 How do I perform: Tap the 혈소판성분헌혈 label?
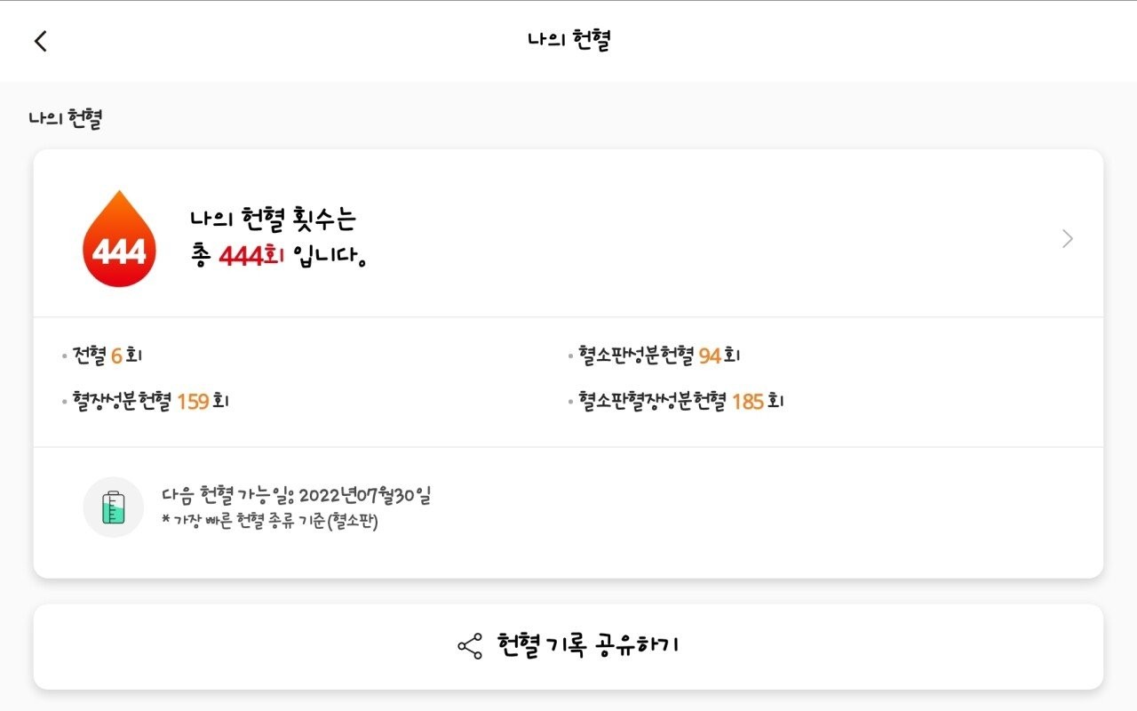[x=635, y=355]
